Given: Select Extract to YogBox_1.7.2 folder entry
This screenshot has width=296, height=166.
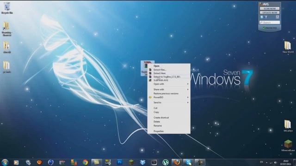Looking at the screenshot, I should point(169,77).
